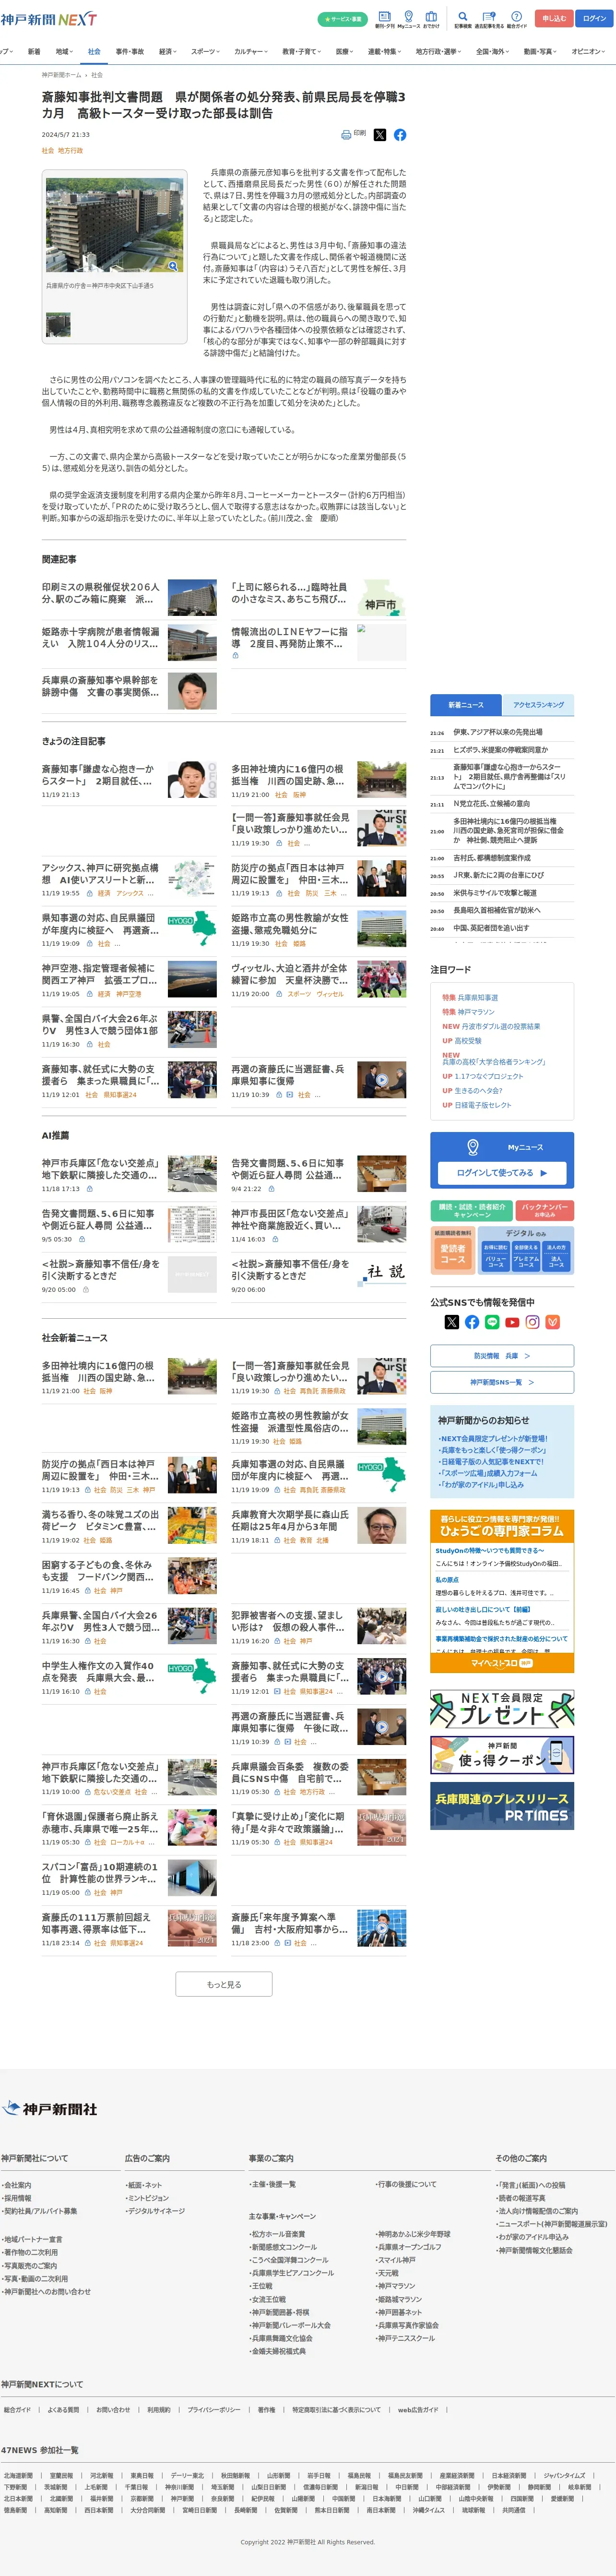Click the 地方行政 tag under the headline
Screen dimensions: 616x2576
coord(71,151)
